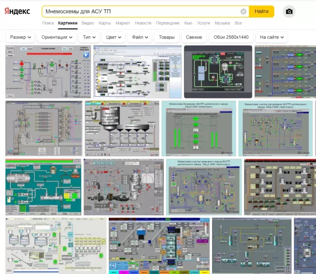Open the Цвет color filter dropdown
Image resolution: width=316 pixels, height=274 pixels.
point(114,37)
